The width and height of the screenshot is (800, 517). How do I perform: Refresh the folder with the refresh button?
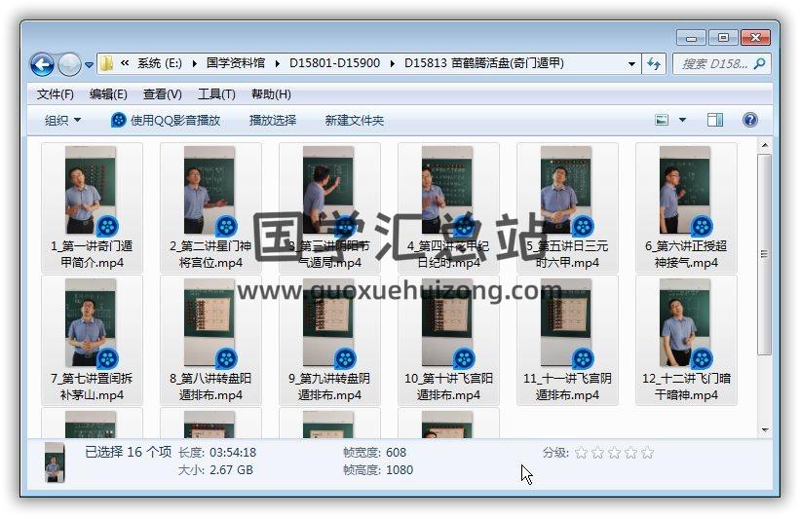click(x=654, y=63)
